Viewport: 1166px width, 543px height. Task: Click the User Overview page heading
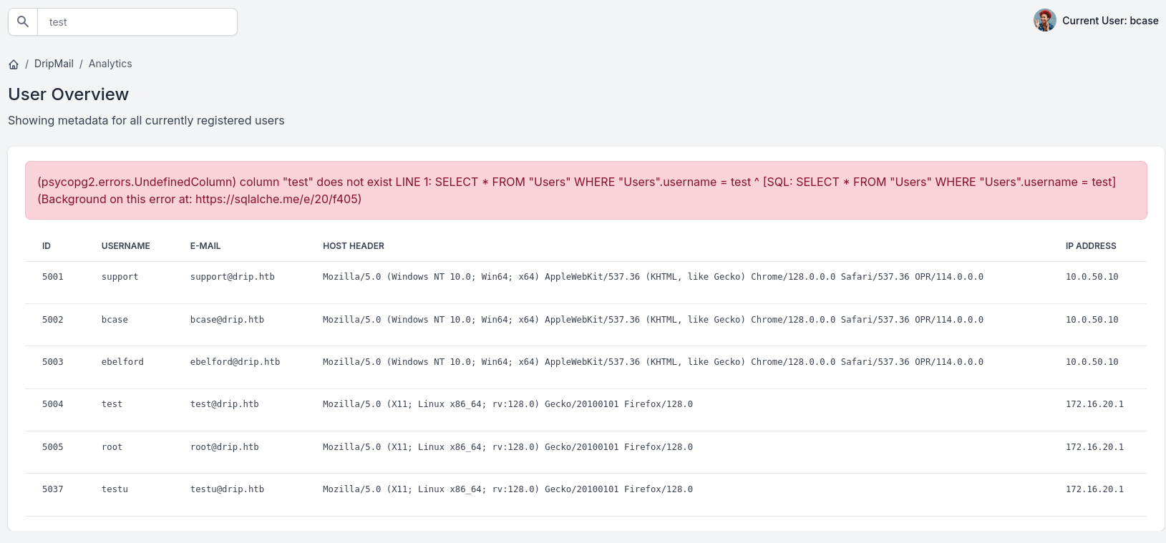point(69,94)
